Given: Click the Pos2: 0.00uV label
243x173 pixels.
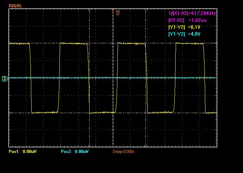Looking at the screenshot, I should tap(75, 152).
